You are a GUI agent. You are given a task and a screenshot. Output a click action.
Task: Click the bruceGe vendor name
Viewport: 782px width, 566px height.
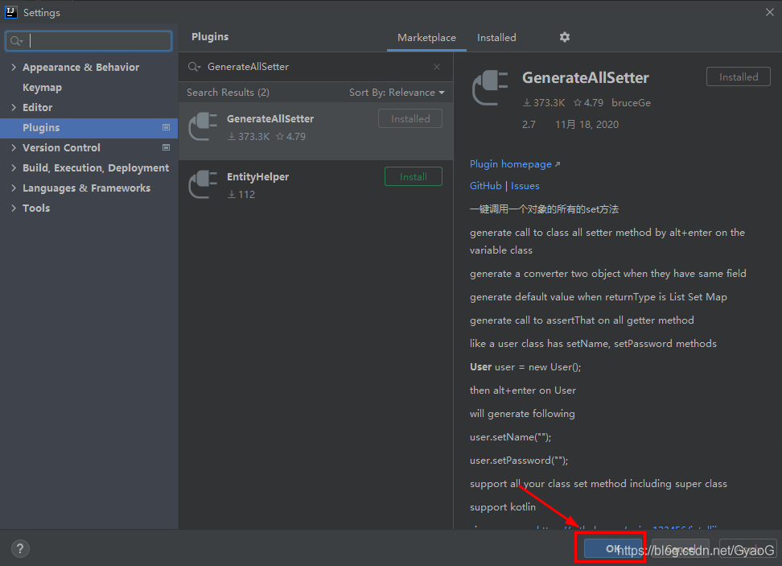[x=631, y=103]
